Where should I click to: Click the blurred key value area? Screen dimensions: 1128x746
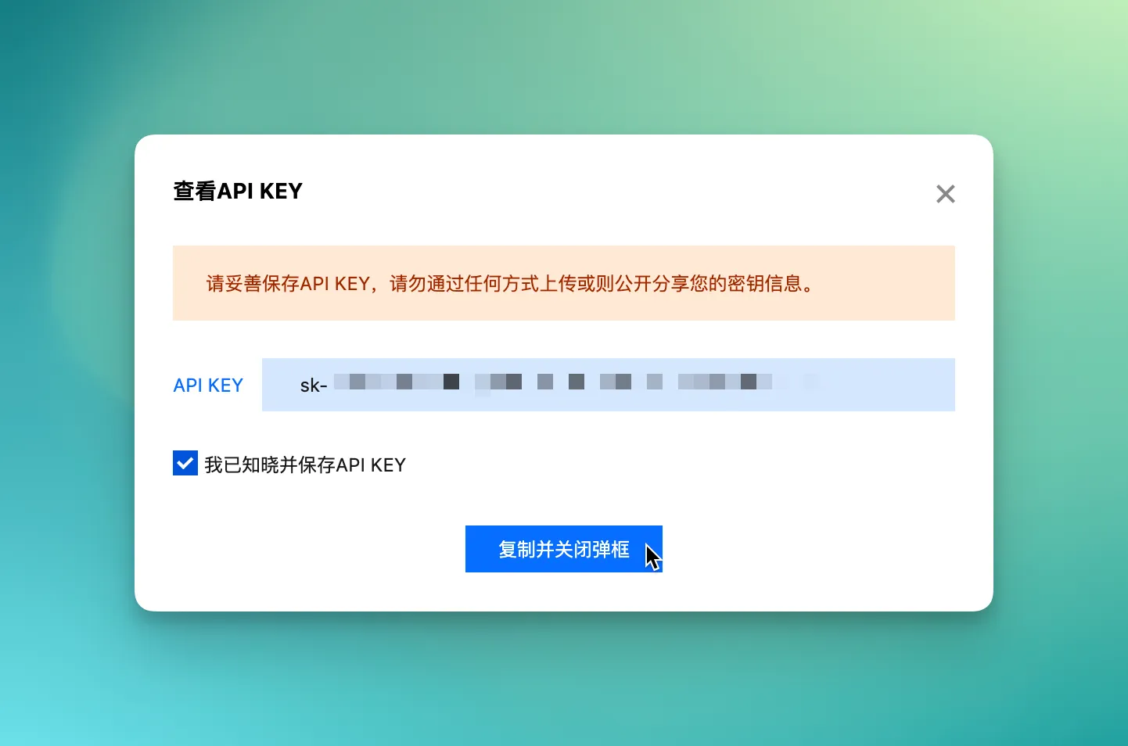coord(548,382)
